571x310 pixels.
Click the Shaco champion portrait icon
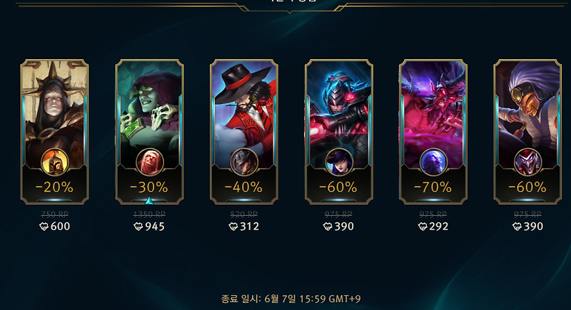[527, 162]
